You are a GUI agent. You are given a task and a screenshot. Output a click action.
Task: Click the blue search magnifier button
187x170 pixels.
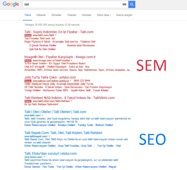point(132,4)
